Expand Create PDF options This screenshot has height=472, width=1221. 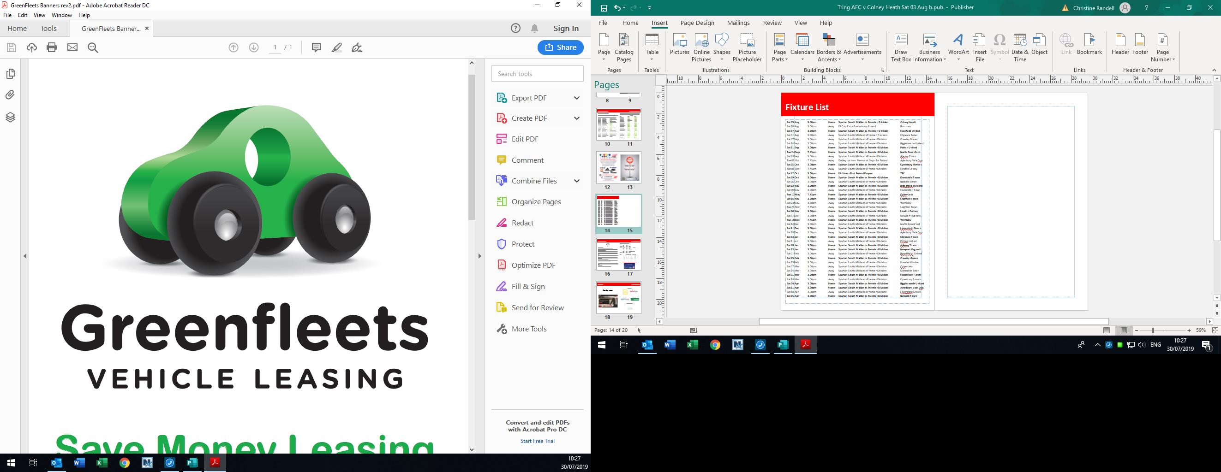577,118
